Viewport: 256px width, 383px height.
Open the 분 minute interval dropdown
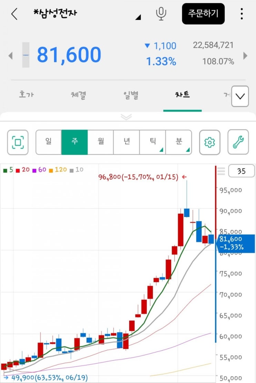click(x=179, y=142)
